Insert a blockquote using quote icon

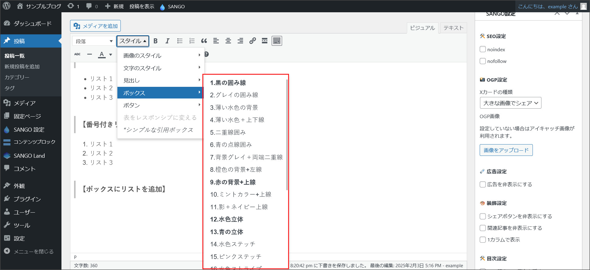(204, 41)
